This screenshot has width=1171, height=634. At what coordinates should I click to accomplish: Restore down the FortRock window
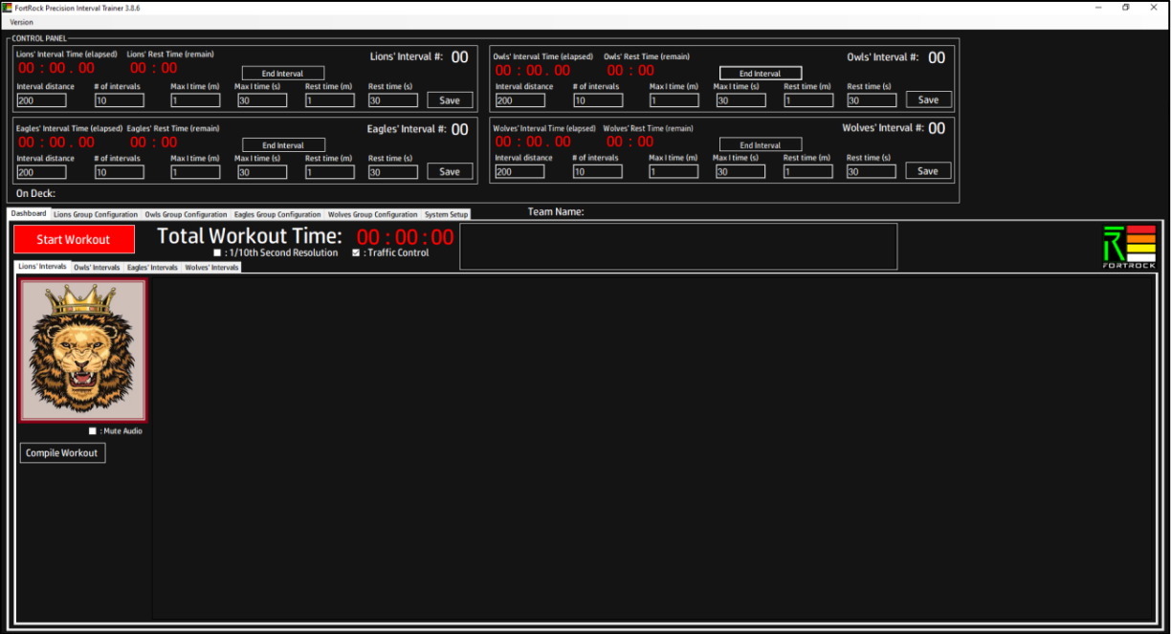coord(1126,8)
